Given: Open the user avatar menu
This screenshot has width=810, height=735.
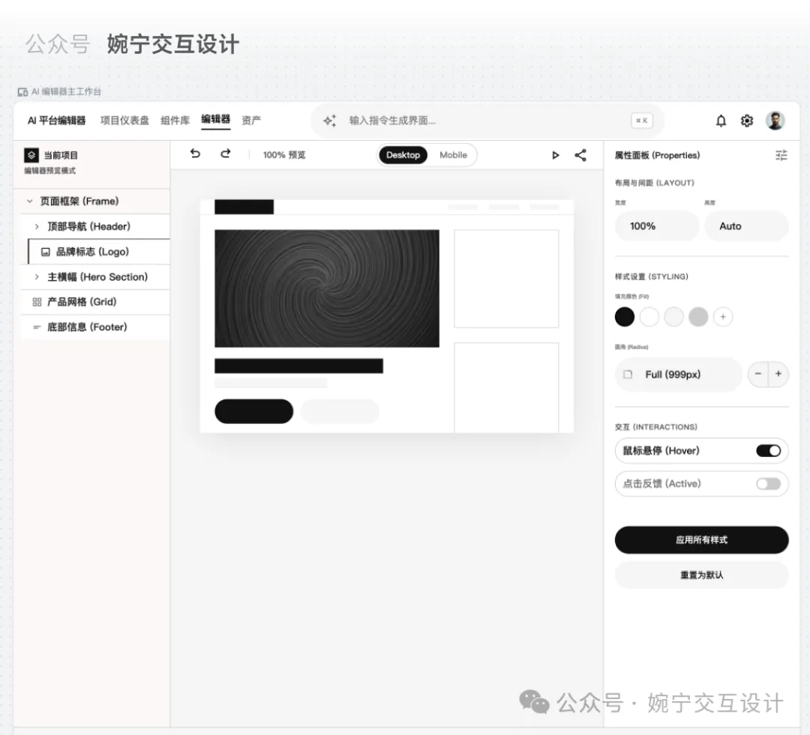Looking at the screenshot, I should tap(775, 121).
